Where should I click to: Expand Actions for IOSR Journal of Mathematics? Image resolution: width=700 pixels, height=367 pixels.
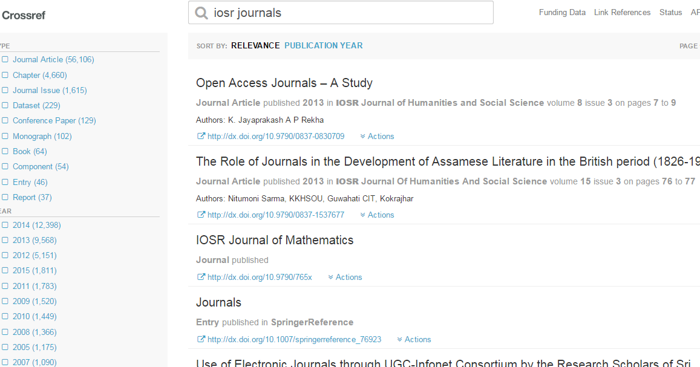348,277
